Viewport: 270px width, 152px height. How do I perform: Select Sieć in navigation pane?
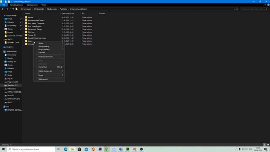pyautogui.click(x=8, y=107)
